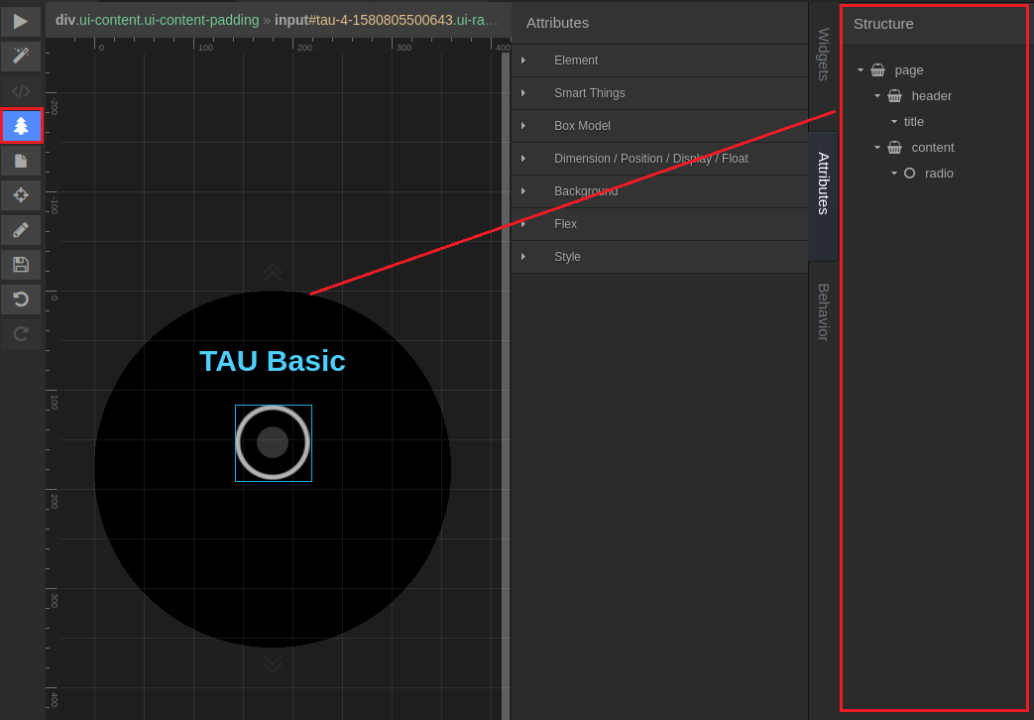
Task: Select the header node in Structure tree
Action: pos(931,96)
